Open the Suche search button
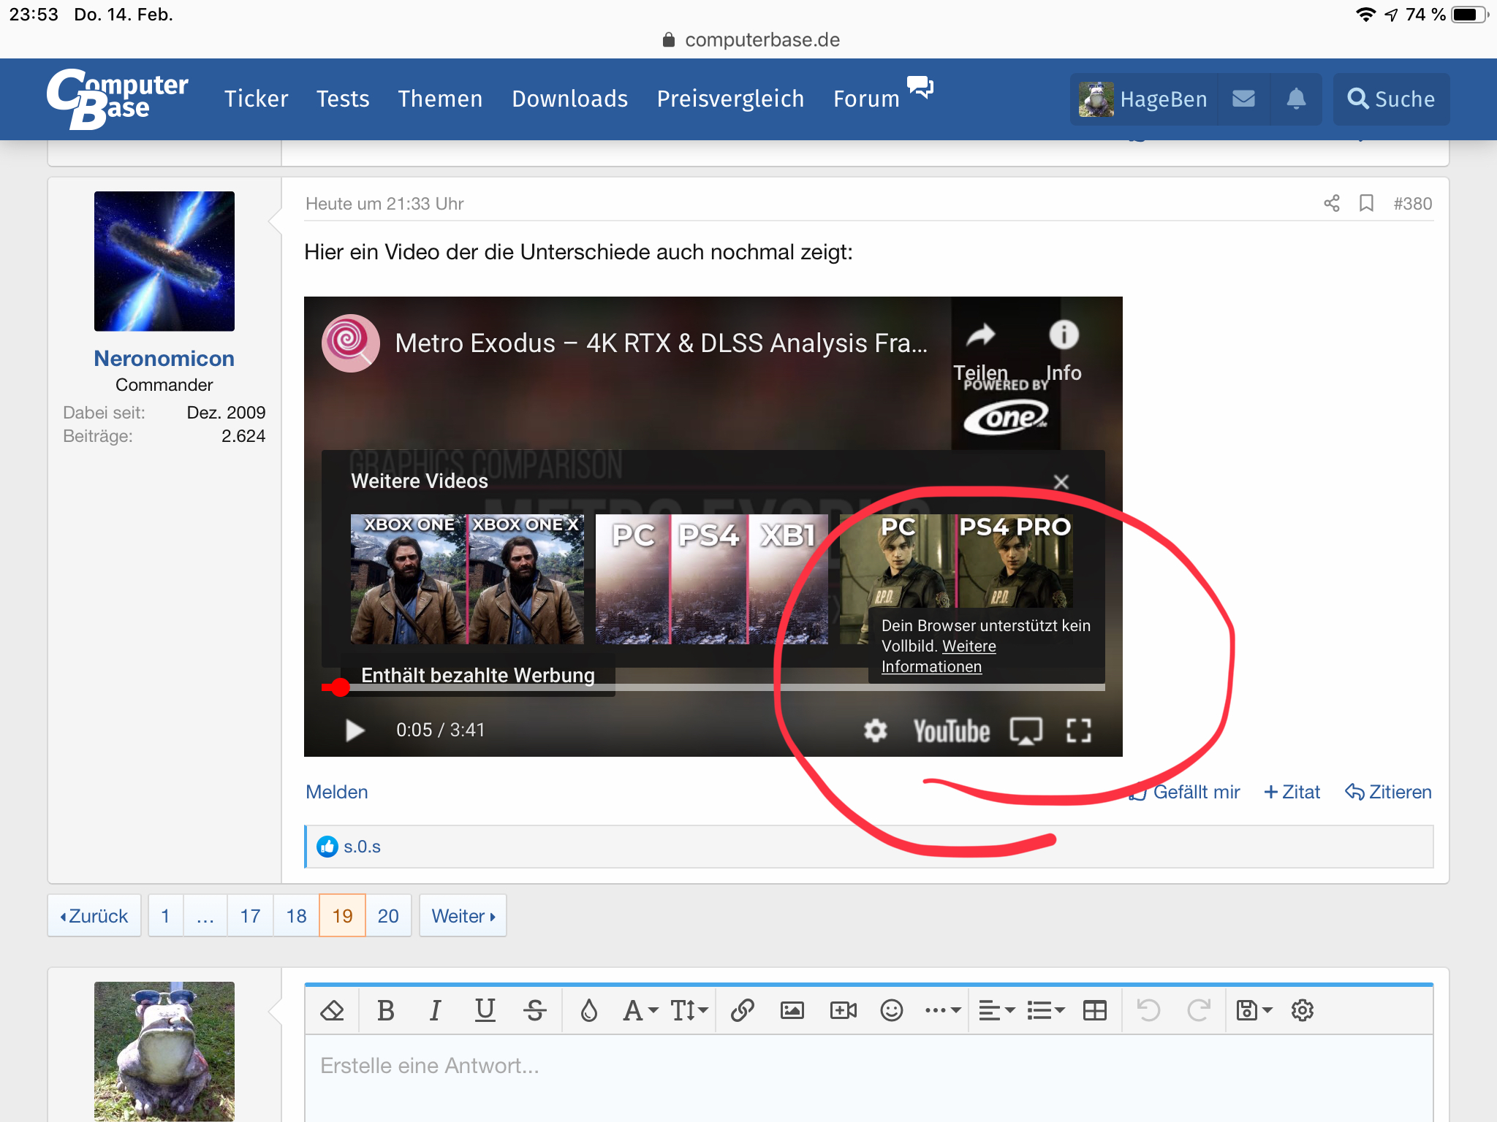 [1391, 99]
